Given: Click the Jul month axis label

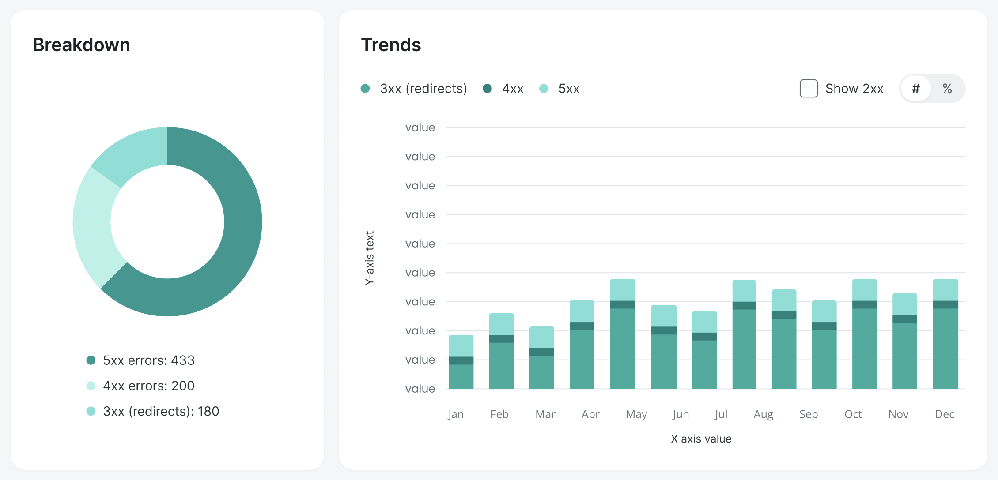Looking at the screenshot, I should point(721,414).
